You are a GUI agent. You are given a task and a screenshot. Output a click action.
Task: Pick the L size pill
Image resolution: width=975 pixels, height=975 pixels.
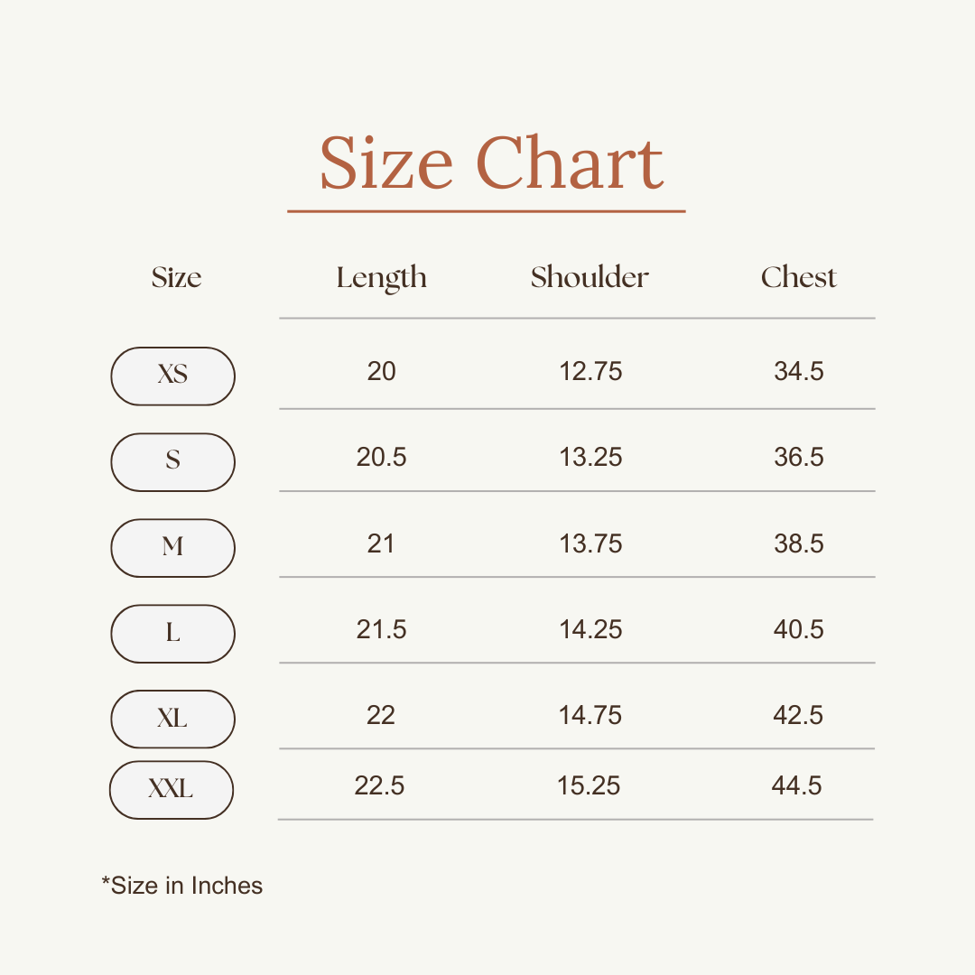172,633
